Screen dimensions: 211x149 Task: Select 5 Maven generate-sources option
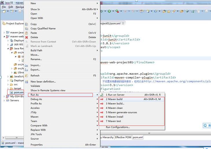pyautogui.click(x=132, y=112)
